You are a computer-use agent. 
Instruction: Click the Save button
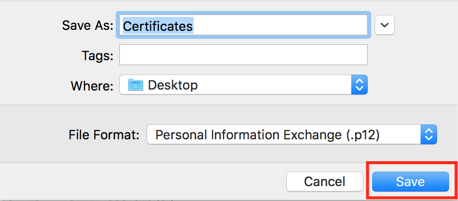click(410, 182)
